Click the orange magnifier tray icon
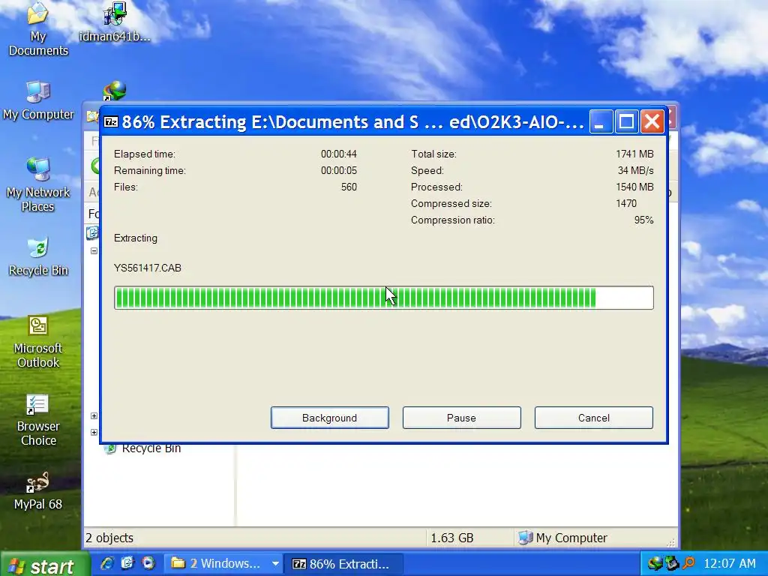Image resolution: width=768 pixels, height=576 pixels. [688, 564]
